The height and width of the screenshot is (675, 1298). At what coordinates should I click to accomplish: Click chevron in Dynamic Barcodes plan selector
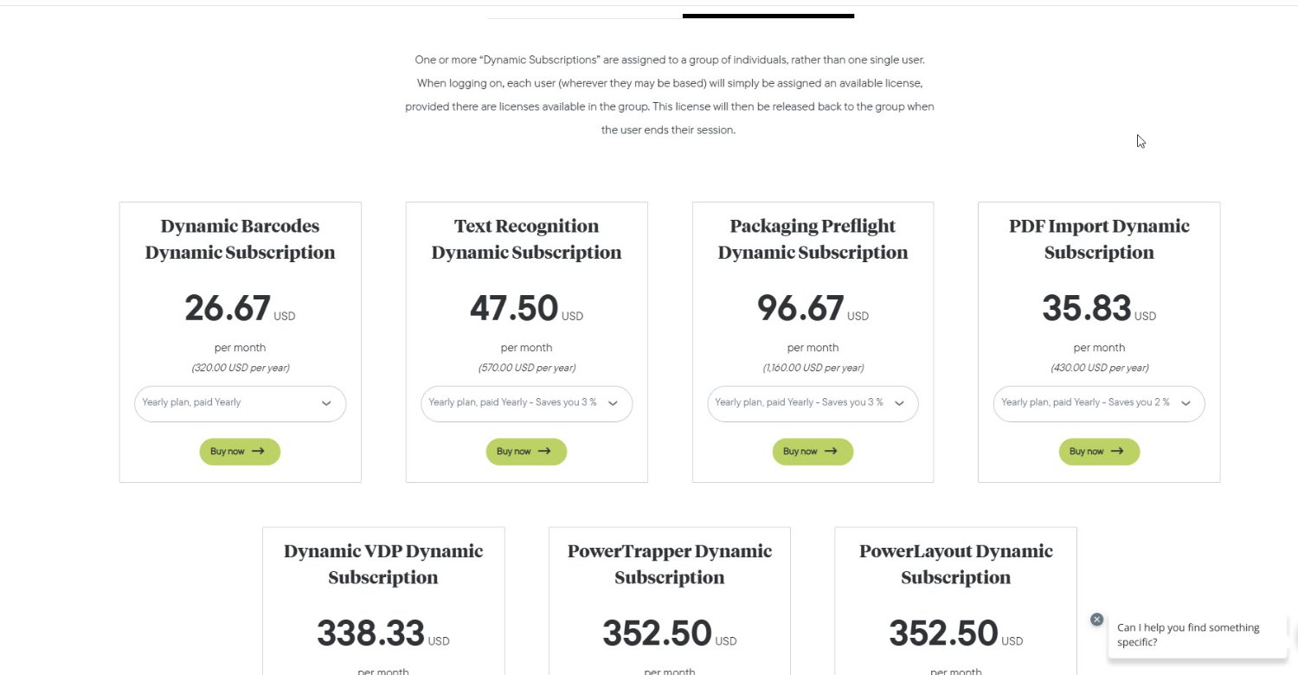(326, 403)
